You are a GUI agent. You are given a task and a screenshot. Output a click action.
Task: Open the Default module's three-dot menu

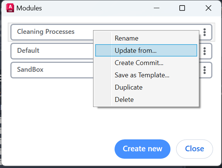tap(205, 51)
